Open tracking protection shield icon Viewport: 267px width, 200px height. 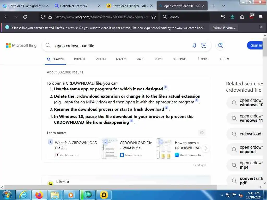coord(43,17)
